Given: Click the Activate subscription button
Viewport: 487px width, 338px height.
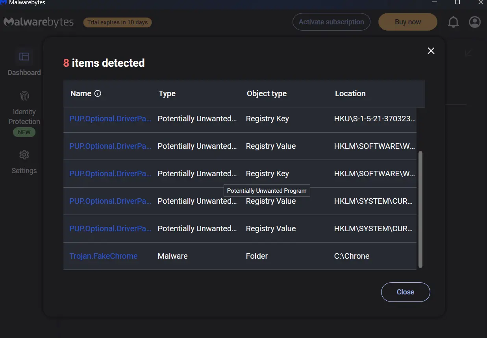Looking at the screenshot, I should coord(331,22).
